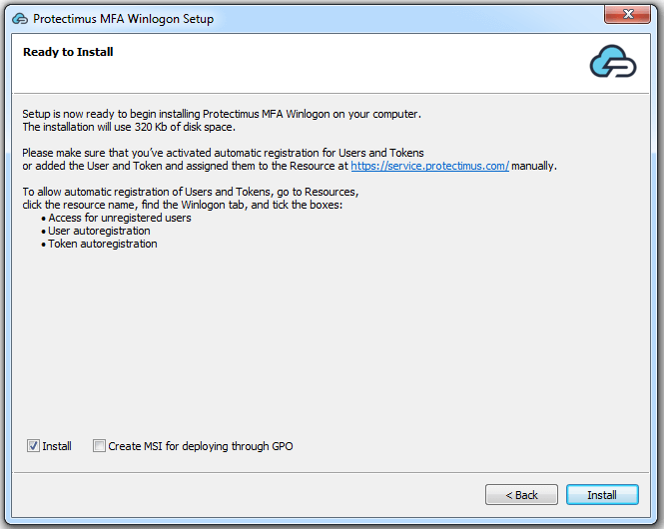Click the Protectimus cloud icon in title bar

point(20,19)
